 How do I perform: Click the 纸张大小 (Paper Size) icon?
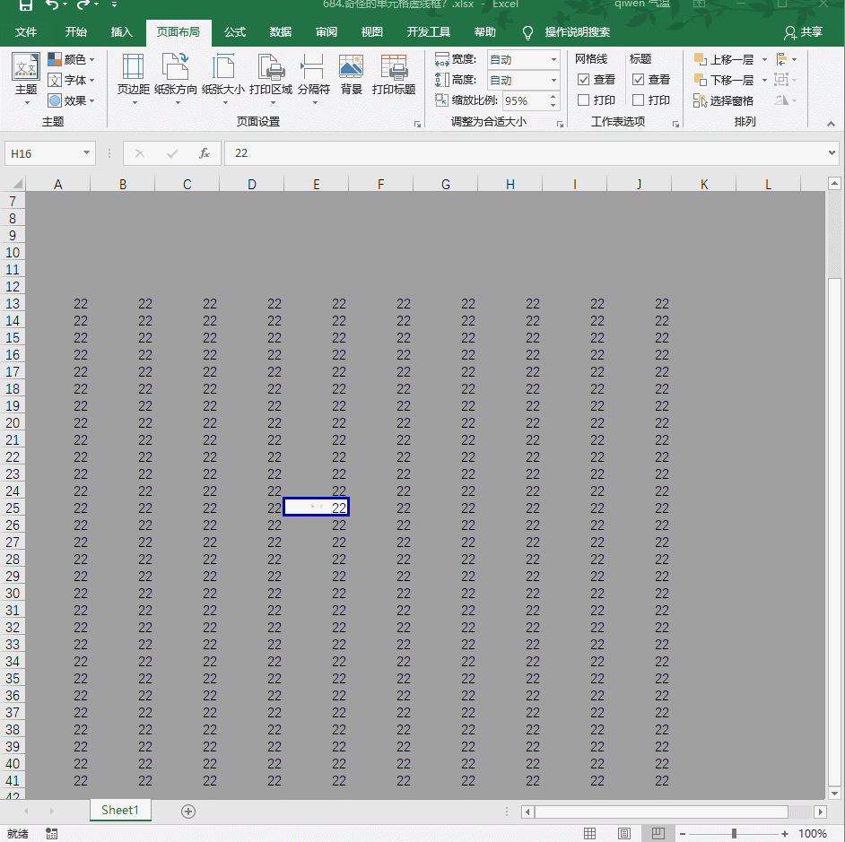[x=223, y=78]
